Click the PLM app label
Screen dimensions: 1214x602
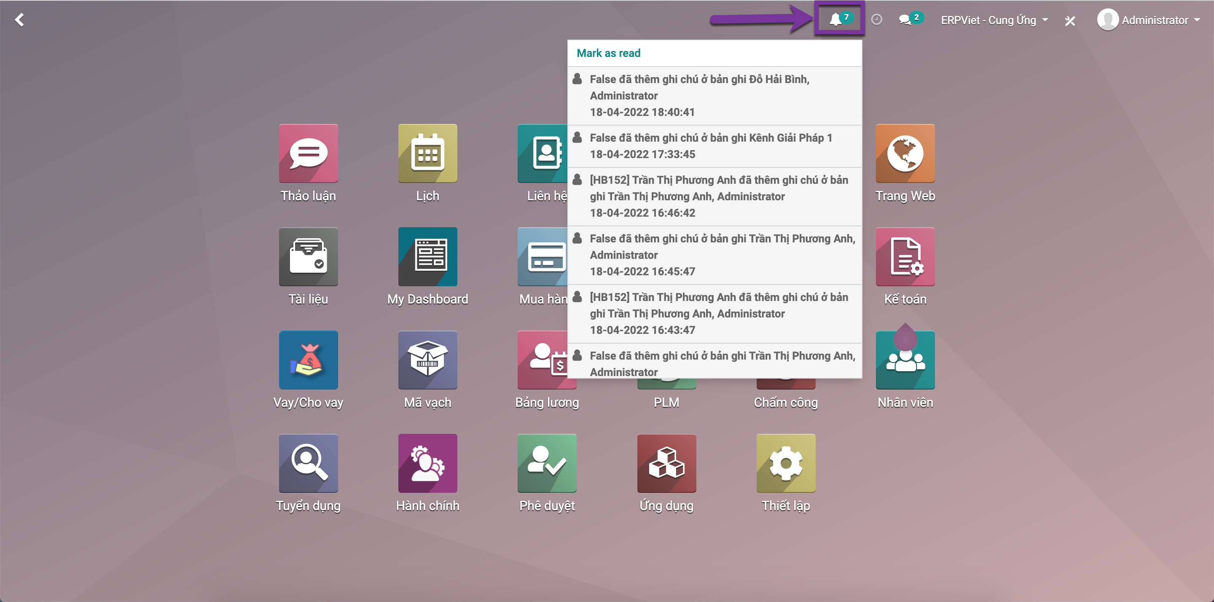click(x=666, y=402)
